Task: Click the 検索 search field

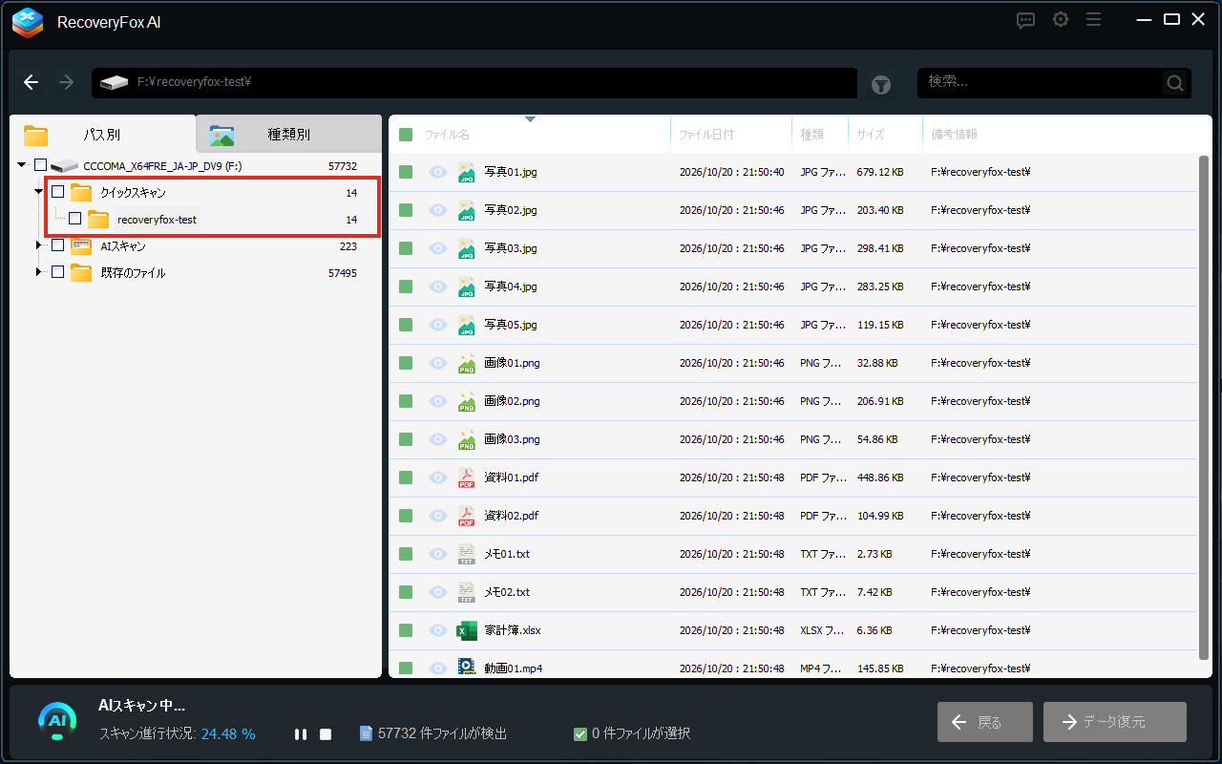Action: (1054, 83)
